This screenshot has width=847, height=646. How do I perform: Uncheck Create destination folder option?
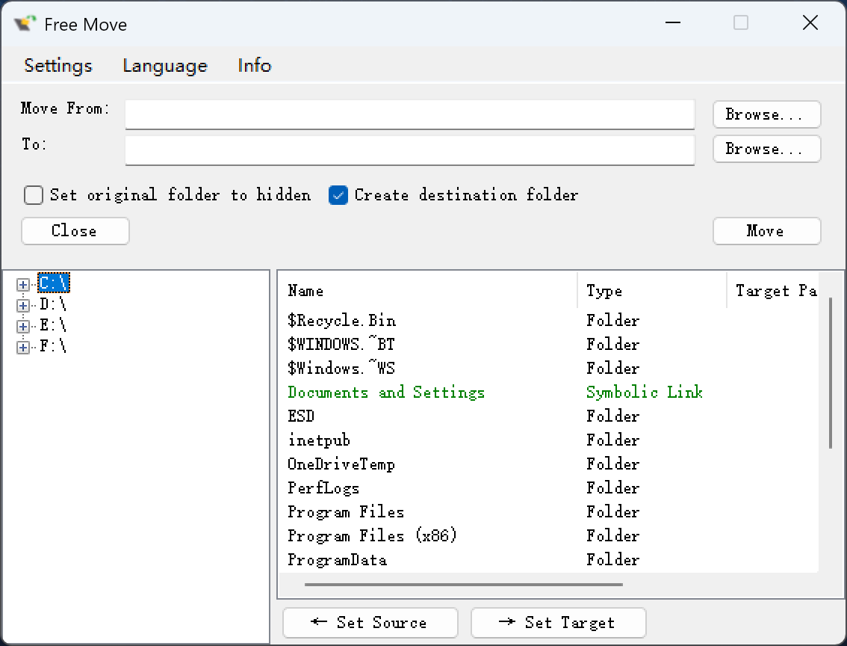pyautogui.click(x=338, y=195)
